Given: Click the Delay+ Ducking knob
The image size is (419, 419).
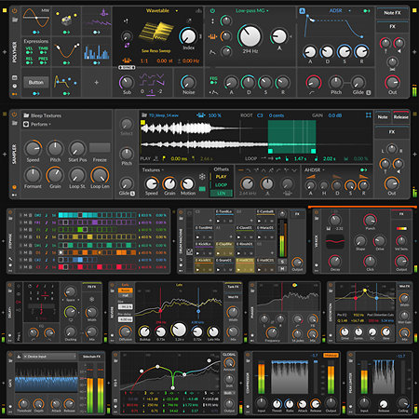Looking at the screenshot, I should (x=71, y=331).
